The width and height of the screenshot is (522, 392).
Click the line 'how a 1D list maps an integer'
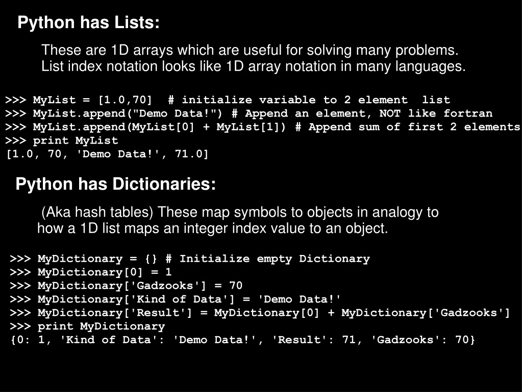(x=212, y=228)
